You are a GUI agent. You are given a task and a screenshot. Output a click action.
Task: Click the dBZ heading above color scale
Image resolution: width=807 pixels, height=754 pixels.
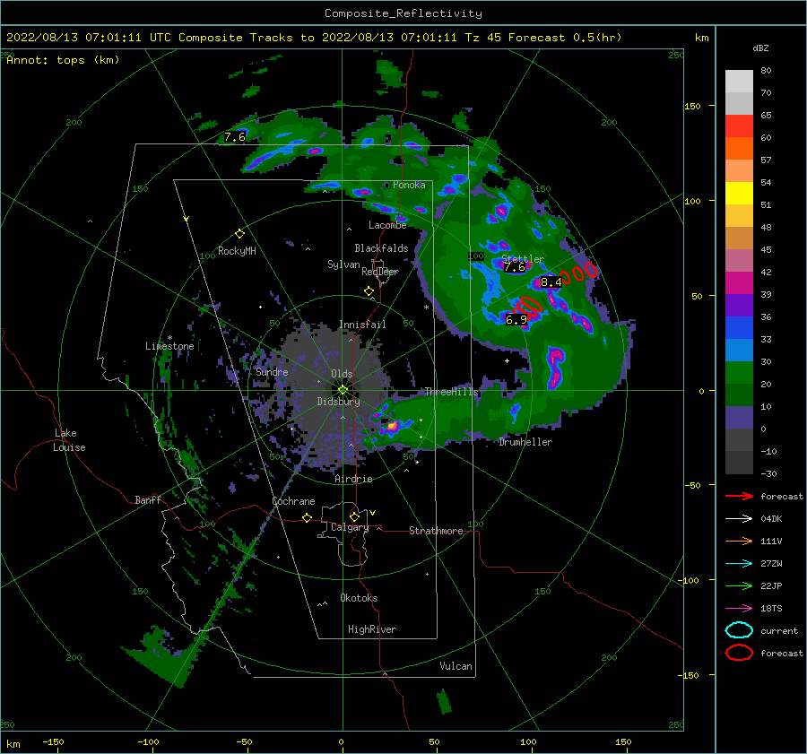760,48
